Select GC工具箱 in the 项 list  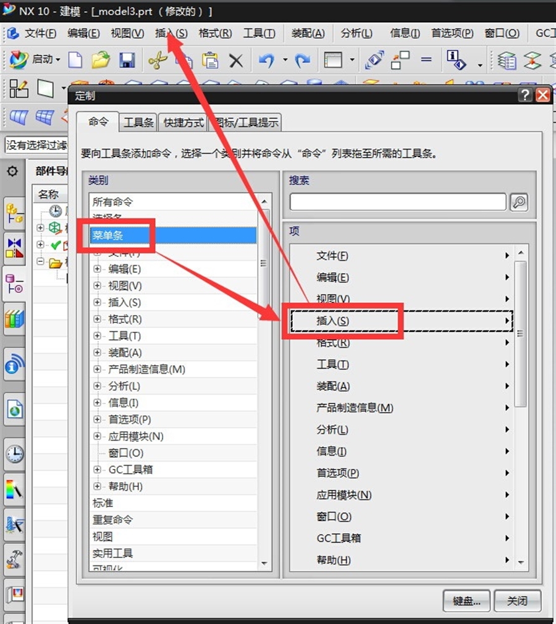402,538
